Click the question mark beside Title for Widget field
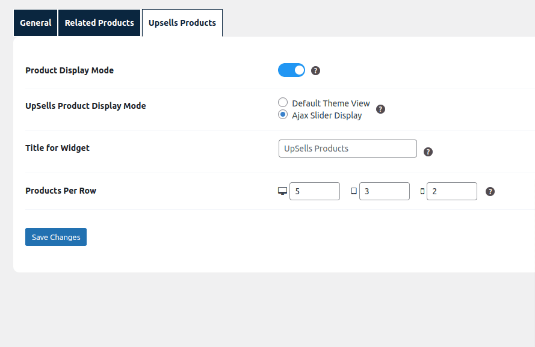The image size is (535, 347). [428, 152]
